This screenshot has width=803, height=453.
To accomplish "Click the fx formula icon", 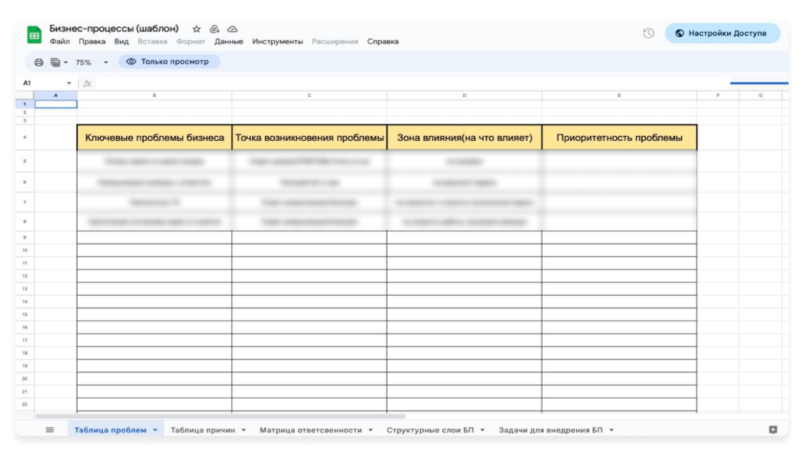I will (88, 83).
